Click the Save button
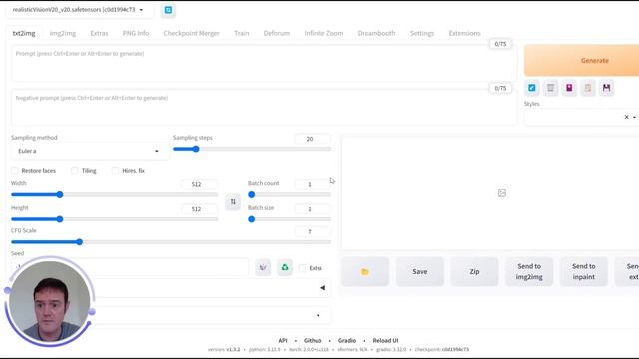The image size is (639, 359). click(x=420, y=271)
